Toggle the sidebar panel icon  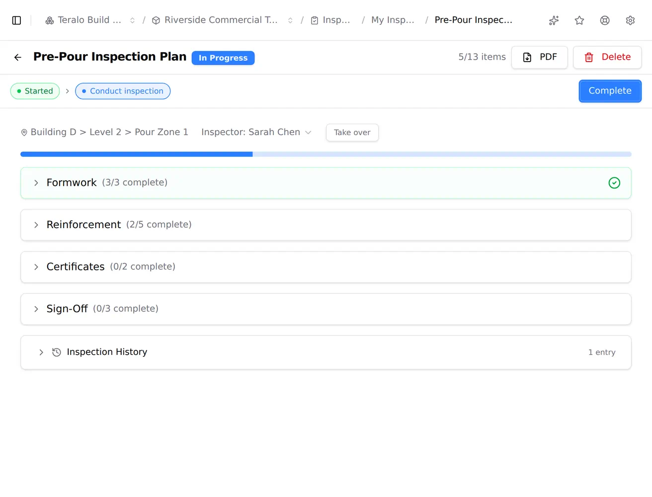16,20
